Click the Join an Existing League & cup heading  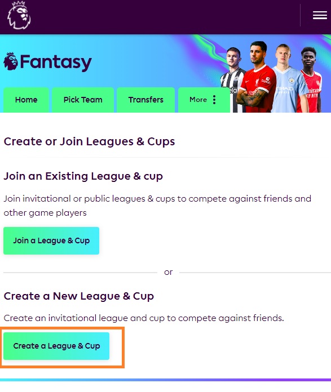(83, 176)
